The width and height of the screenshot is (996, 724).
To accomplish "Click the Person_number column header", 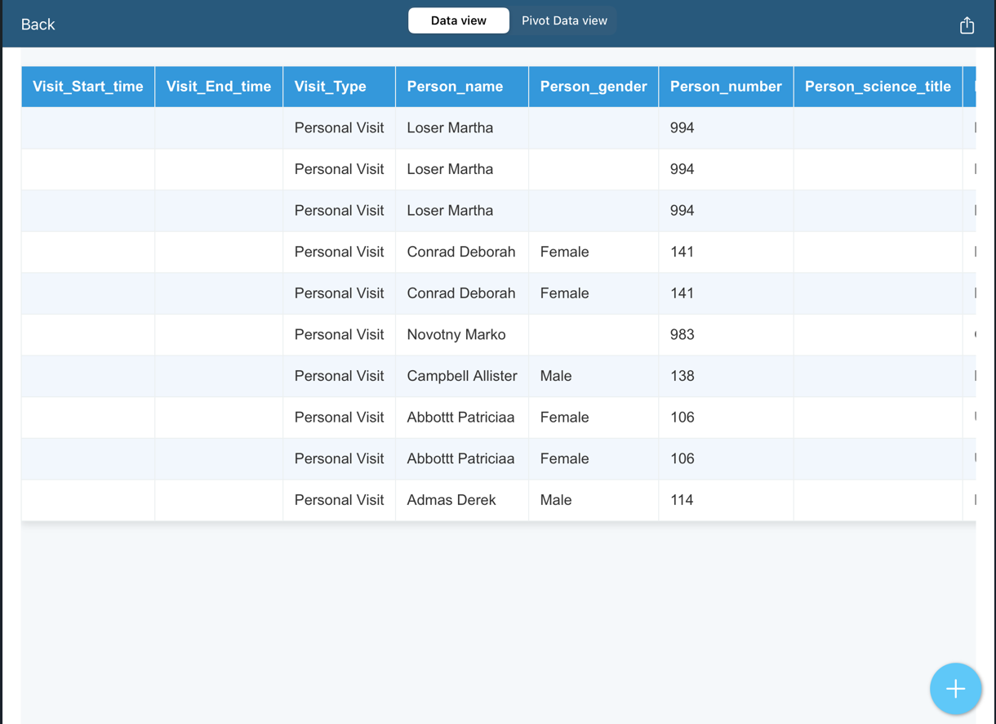I will pyautogui.click(x=726, y=87).
